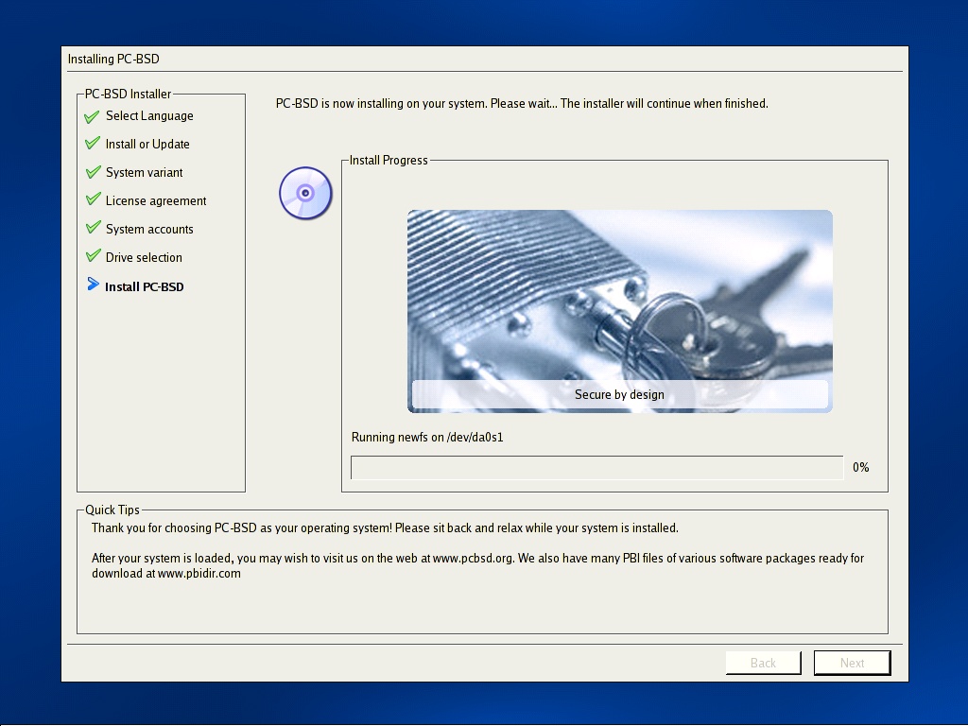
Task: Click the Thank you for choosing PC-BSD tip
Action: (385, 528)
